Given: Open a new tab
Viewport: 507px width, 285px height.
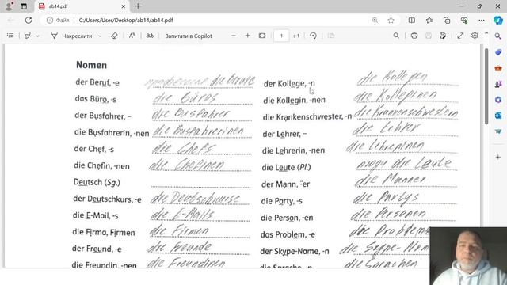Looking at the screenshot, I should coord(138,6).
